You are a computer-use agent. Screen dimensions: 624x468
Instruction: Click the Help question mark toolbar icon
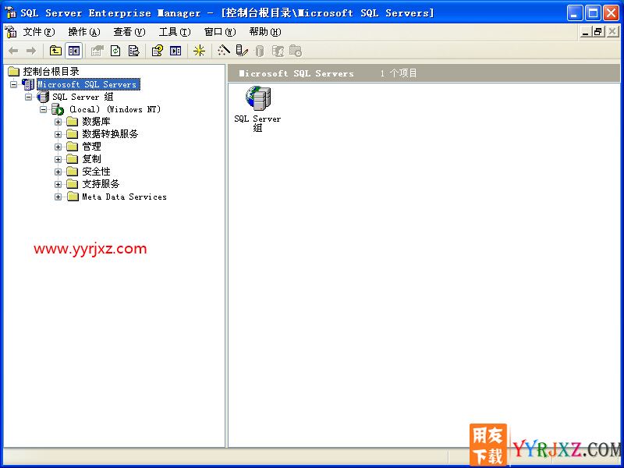(157, 51)
